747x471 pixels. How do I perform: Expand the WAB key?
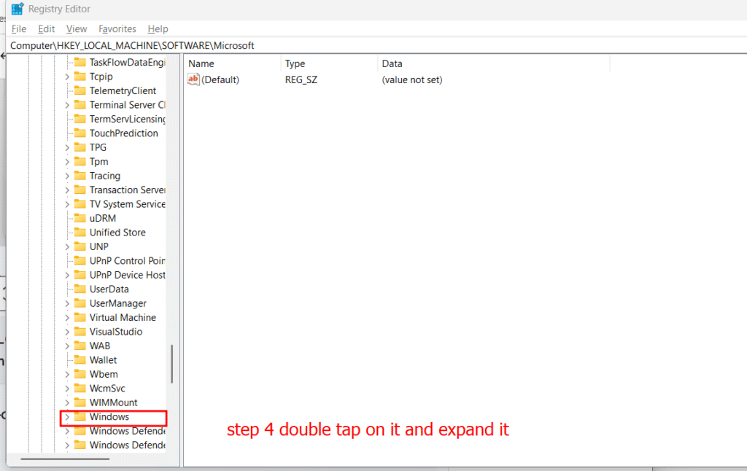67,346
